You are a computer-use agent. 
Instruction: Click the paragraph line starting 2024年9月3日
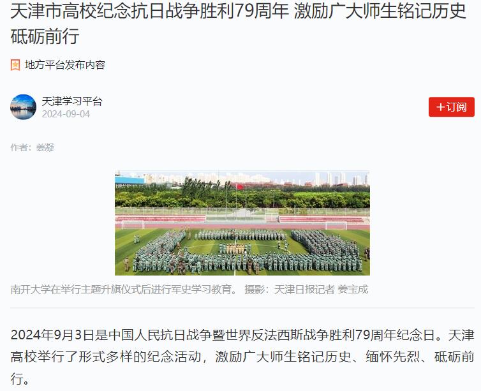pos(242,335)
